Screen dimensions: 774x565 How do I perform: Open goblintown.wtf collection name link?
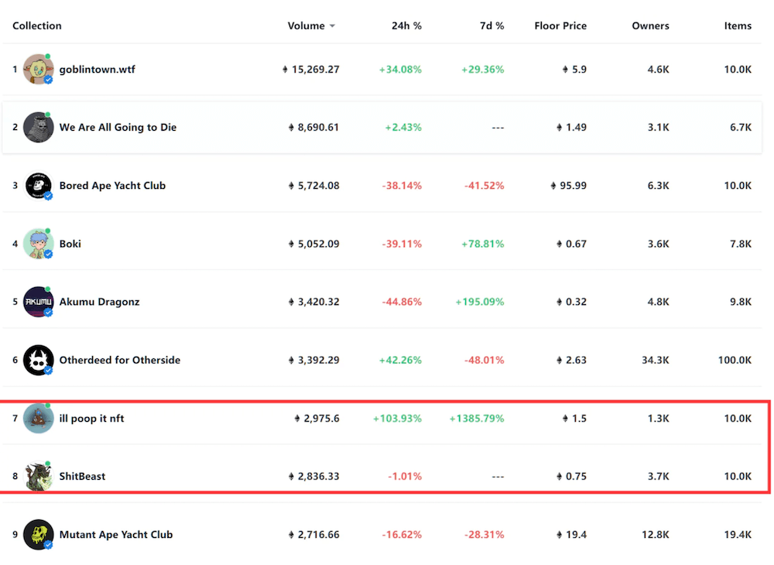pos(98,70)
